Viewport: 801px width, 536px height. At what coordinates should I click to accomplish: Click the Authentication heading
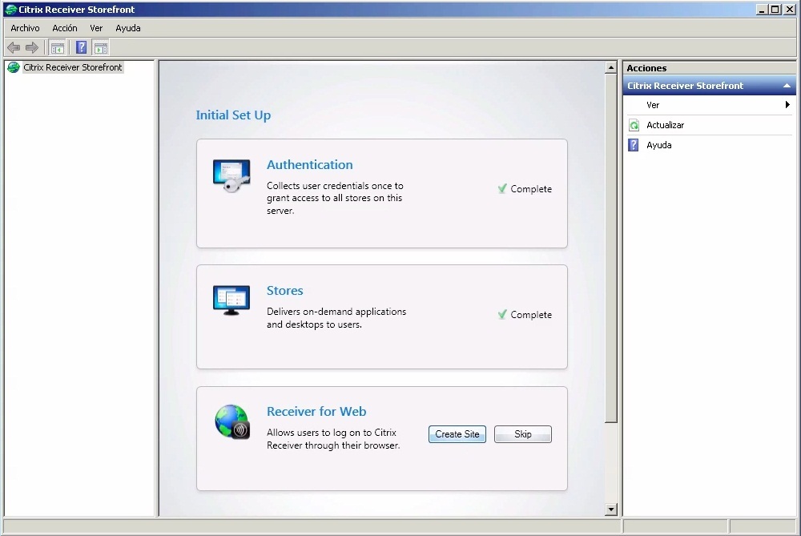click(309, 164)
